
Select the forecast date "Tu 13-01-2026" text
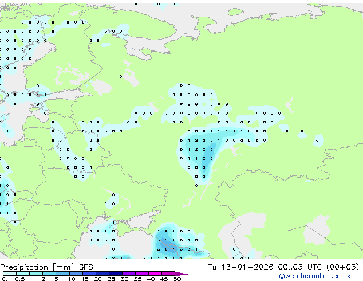click(240, 267)
